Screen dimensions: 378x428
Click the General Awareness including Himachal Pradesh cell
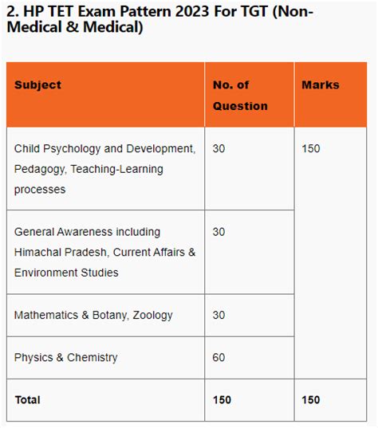(105, 252)
